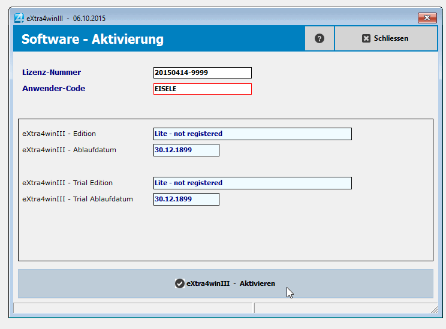Select the Trial Edition field

(252, 183)
